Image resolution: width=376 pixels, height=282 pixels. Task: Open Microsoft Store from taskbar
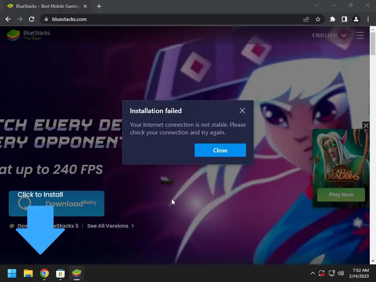click(61, 273)
